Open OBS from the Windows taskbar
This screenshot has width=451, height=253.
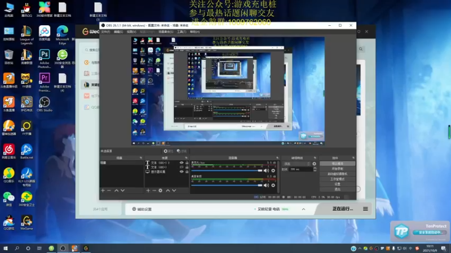coord(63,249)
